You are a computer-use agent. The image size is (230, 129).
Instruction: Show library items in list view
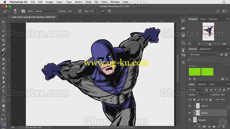point(226,54)
